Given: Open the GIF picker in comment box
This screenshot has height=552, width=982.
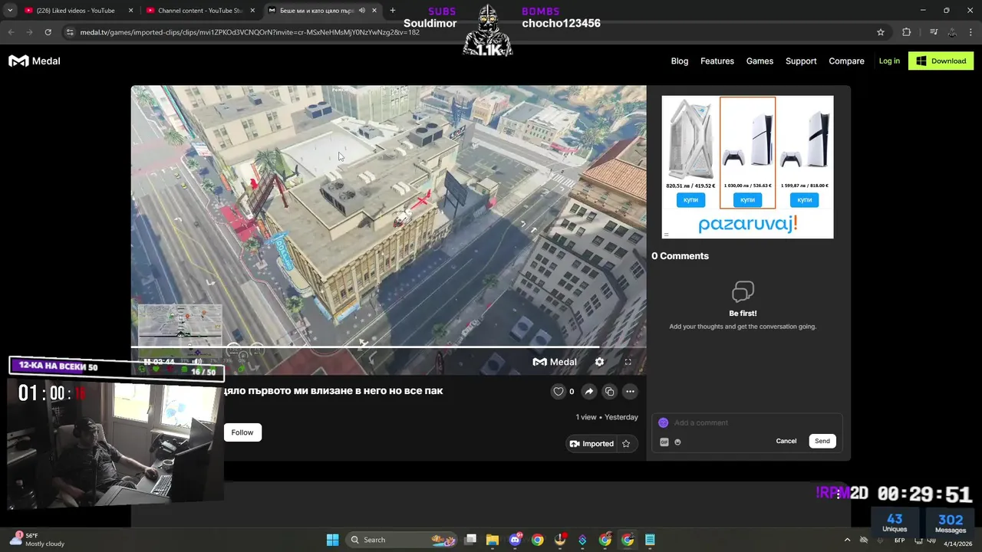Looking at the screenshot, I should (x=664, y=442).
